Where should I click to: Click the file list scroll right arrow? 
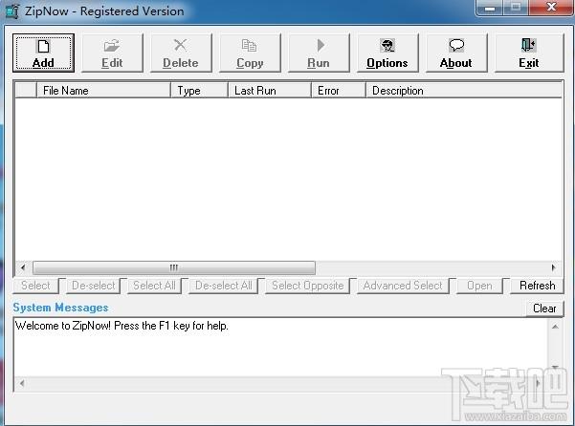[x=553, y=267]
